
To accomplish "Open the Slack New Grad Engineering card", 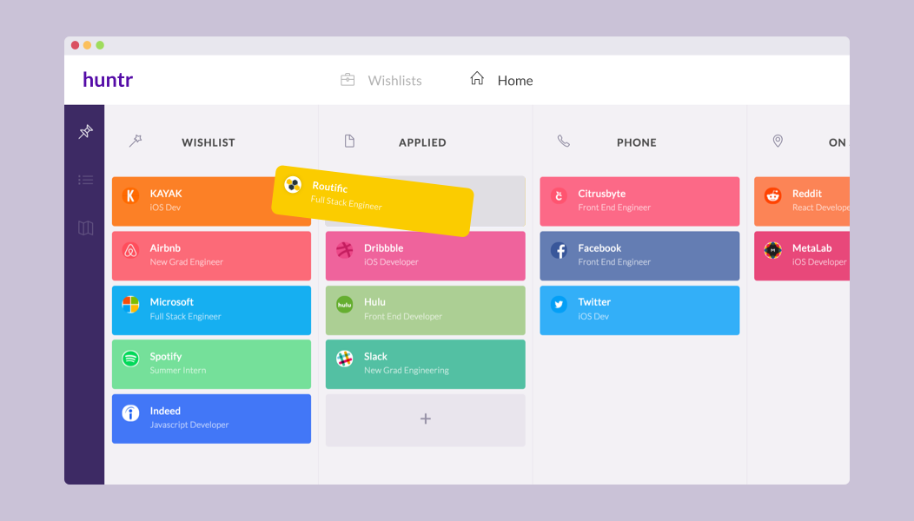I will 426,364.
